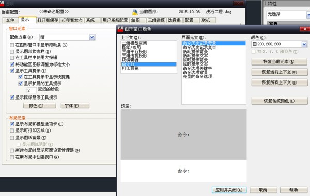Uncheck 将功能区图标调整为标准大小
The width and height of the screenshot is (310, 196).
(x=12, y=64)
